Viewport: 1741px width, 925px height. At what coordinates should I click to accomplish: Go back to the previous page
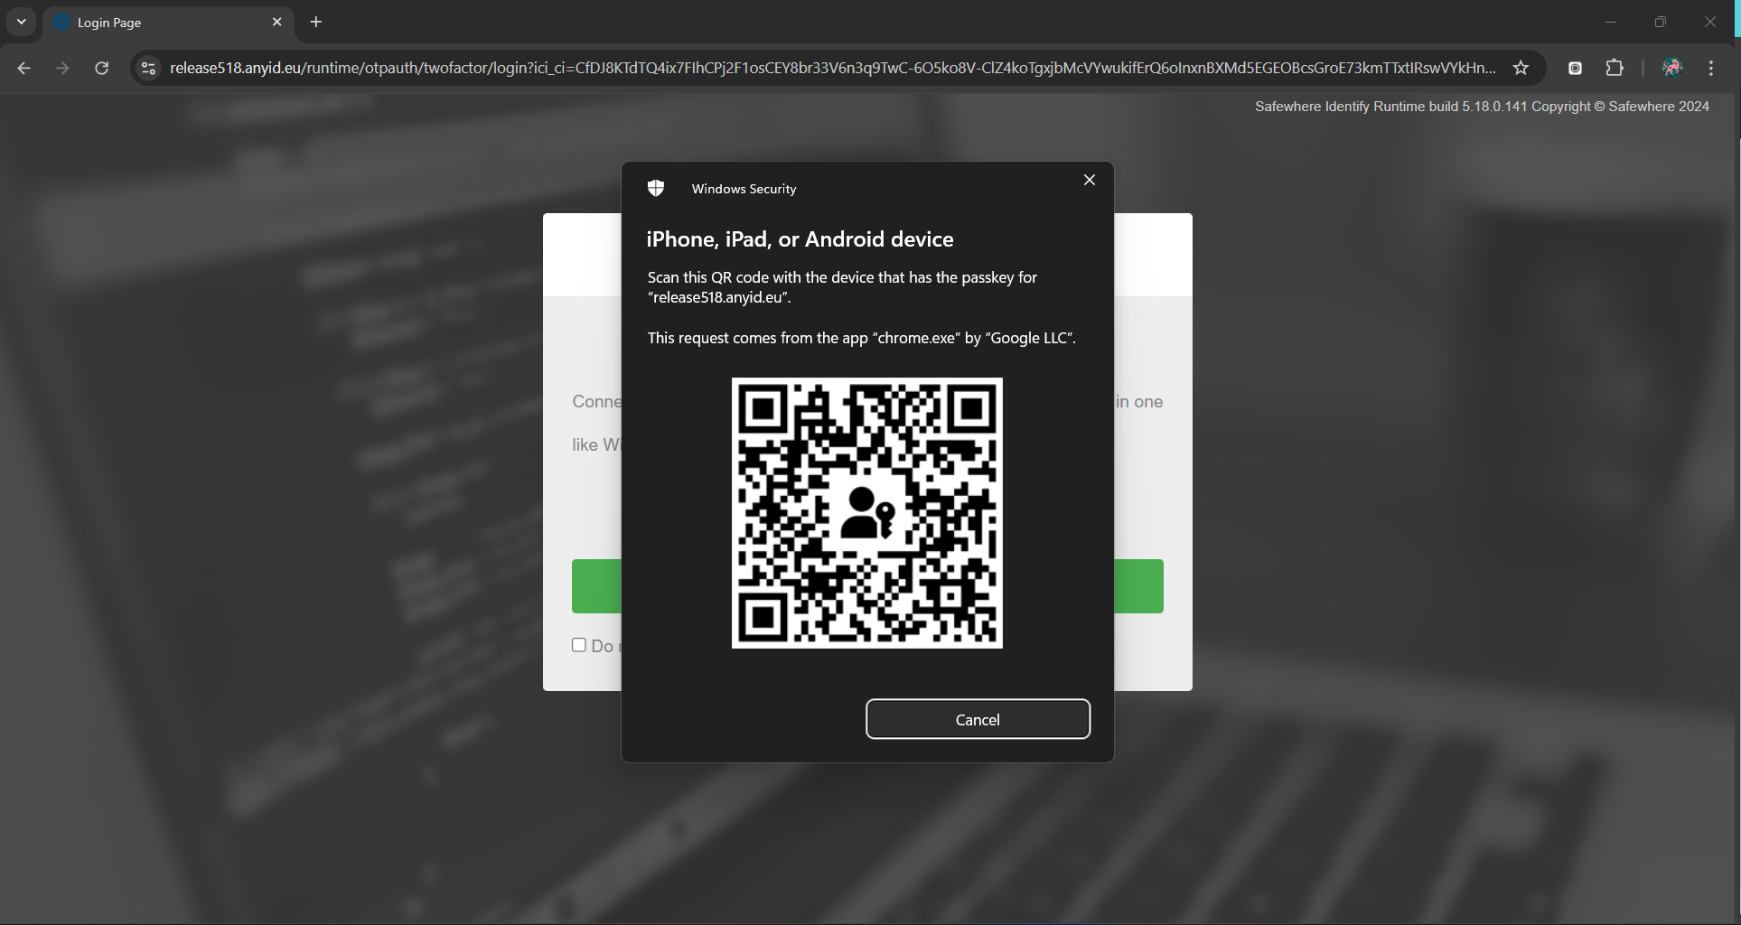click(x=24, y=68)
